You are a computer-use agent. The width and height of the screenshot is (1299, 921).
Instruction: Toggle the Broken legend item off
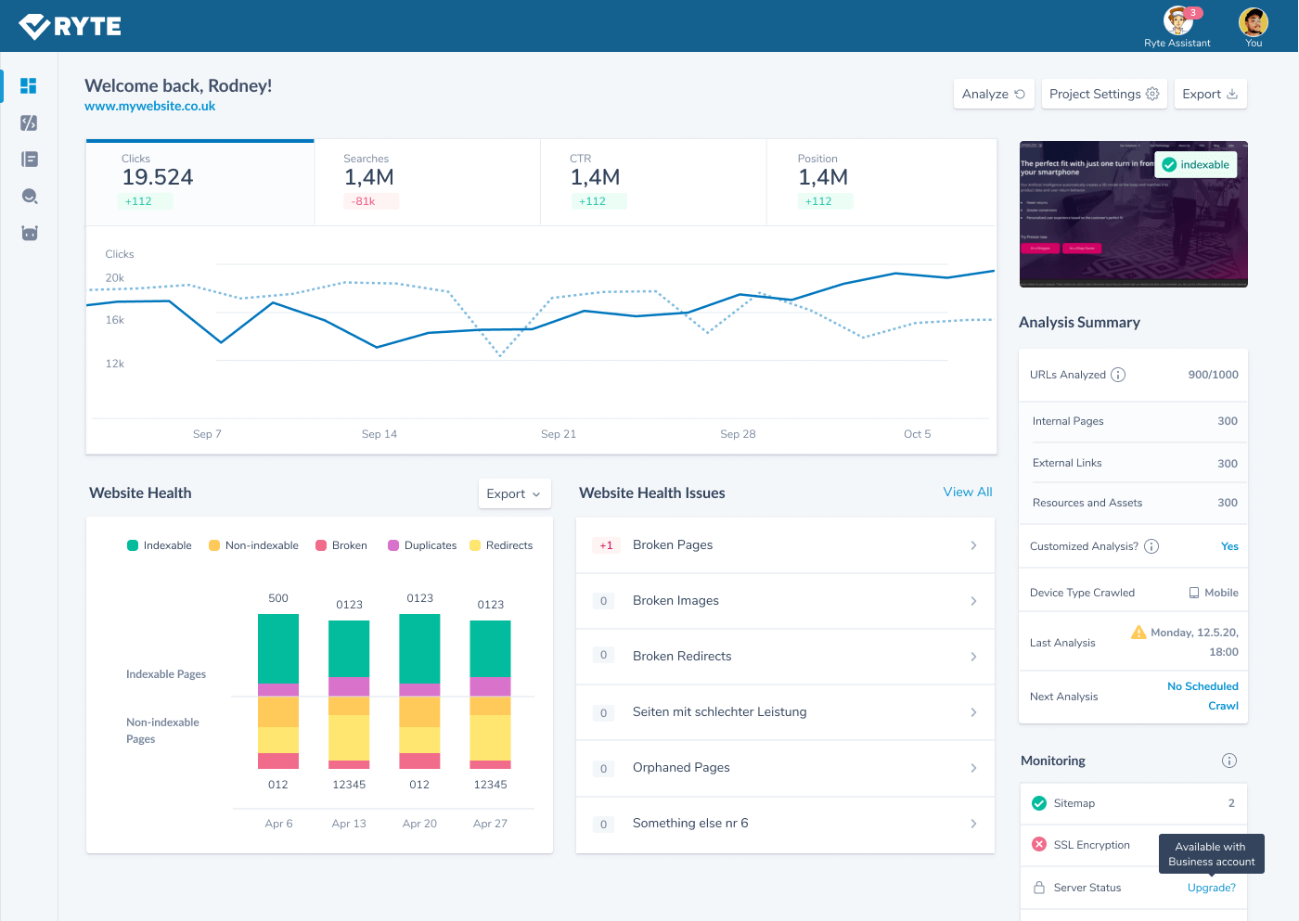point(341,545)
